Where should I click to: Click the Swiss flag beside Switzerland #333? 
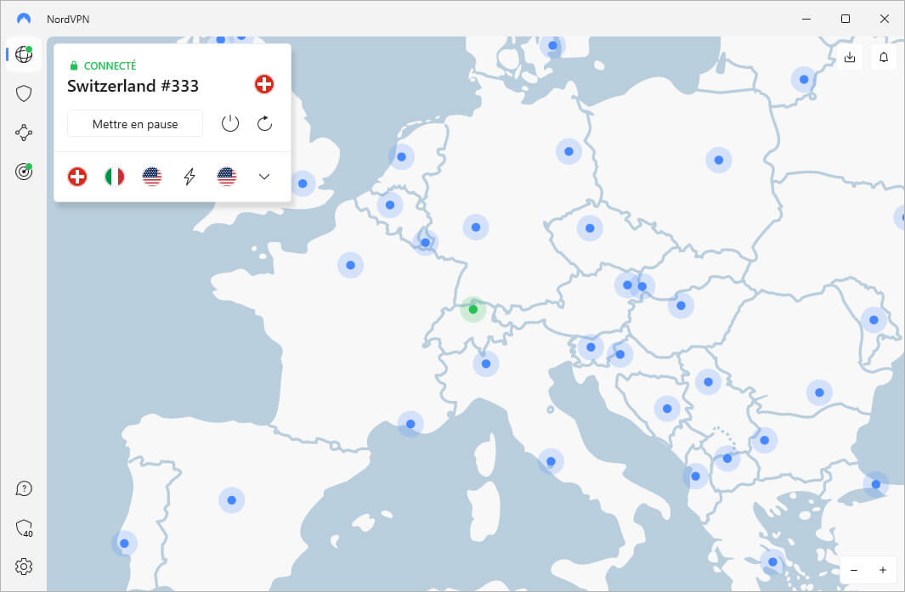pos(264,84)
